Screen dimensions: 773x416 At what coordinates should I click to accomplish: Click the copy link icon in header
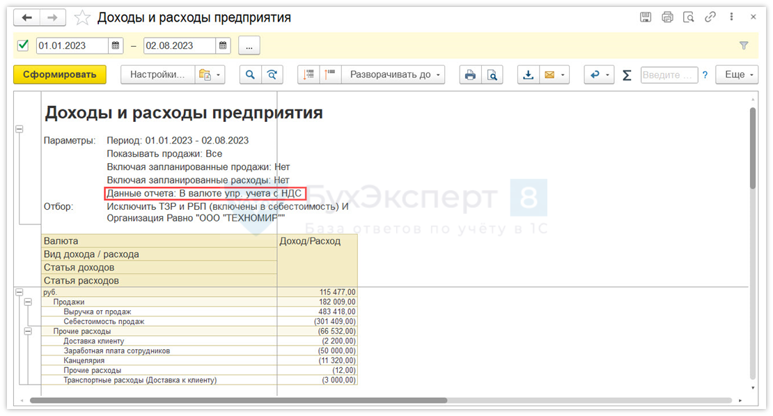point(710,17)
